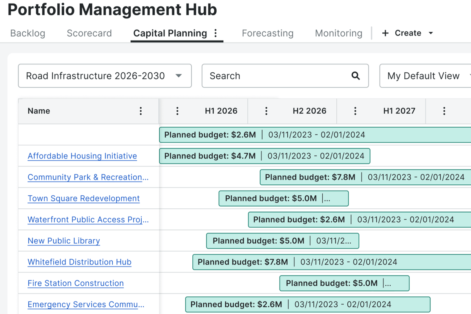The height and width of the screenshot is (314, 471).
Task: Open Affordable Housing Initiative link
Action: (82, 156)
